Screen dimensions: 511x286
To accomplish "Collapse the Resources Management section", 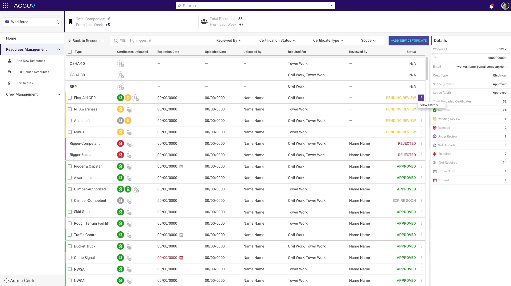I will coord(32,49).
